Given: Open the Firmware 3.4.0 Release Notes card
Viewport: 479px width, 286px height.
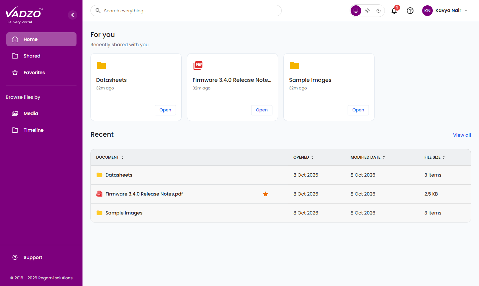Looking at the screenshot, I should (262, 110).
